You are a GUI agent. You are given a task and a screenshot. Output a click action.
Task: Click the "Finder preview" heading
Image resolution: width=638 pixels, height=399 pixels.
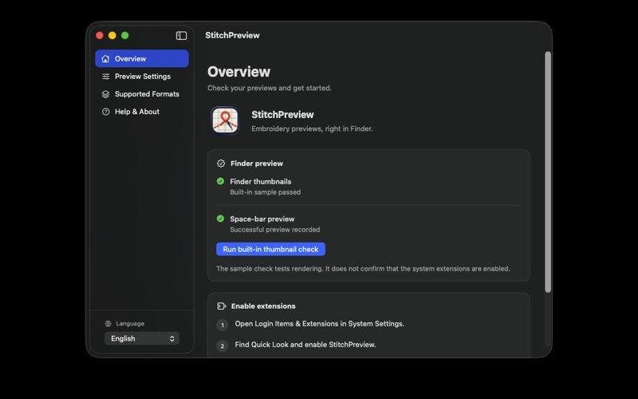(x=257, y=164)
